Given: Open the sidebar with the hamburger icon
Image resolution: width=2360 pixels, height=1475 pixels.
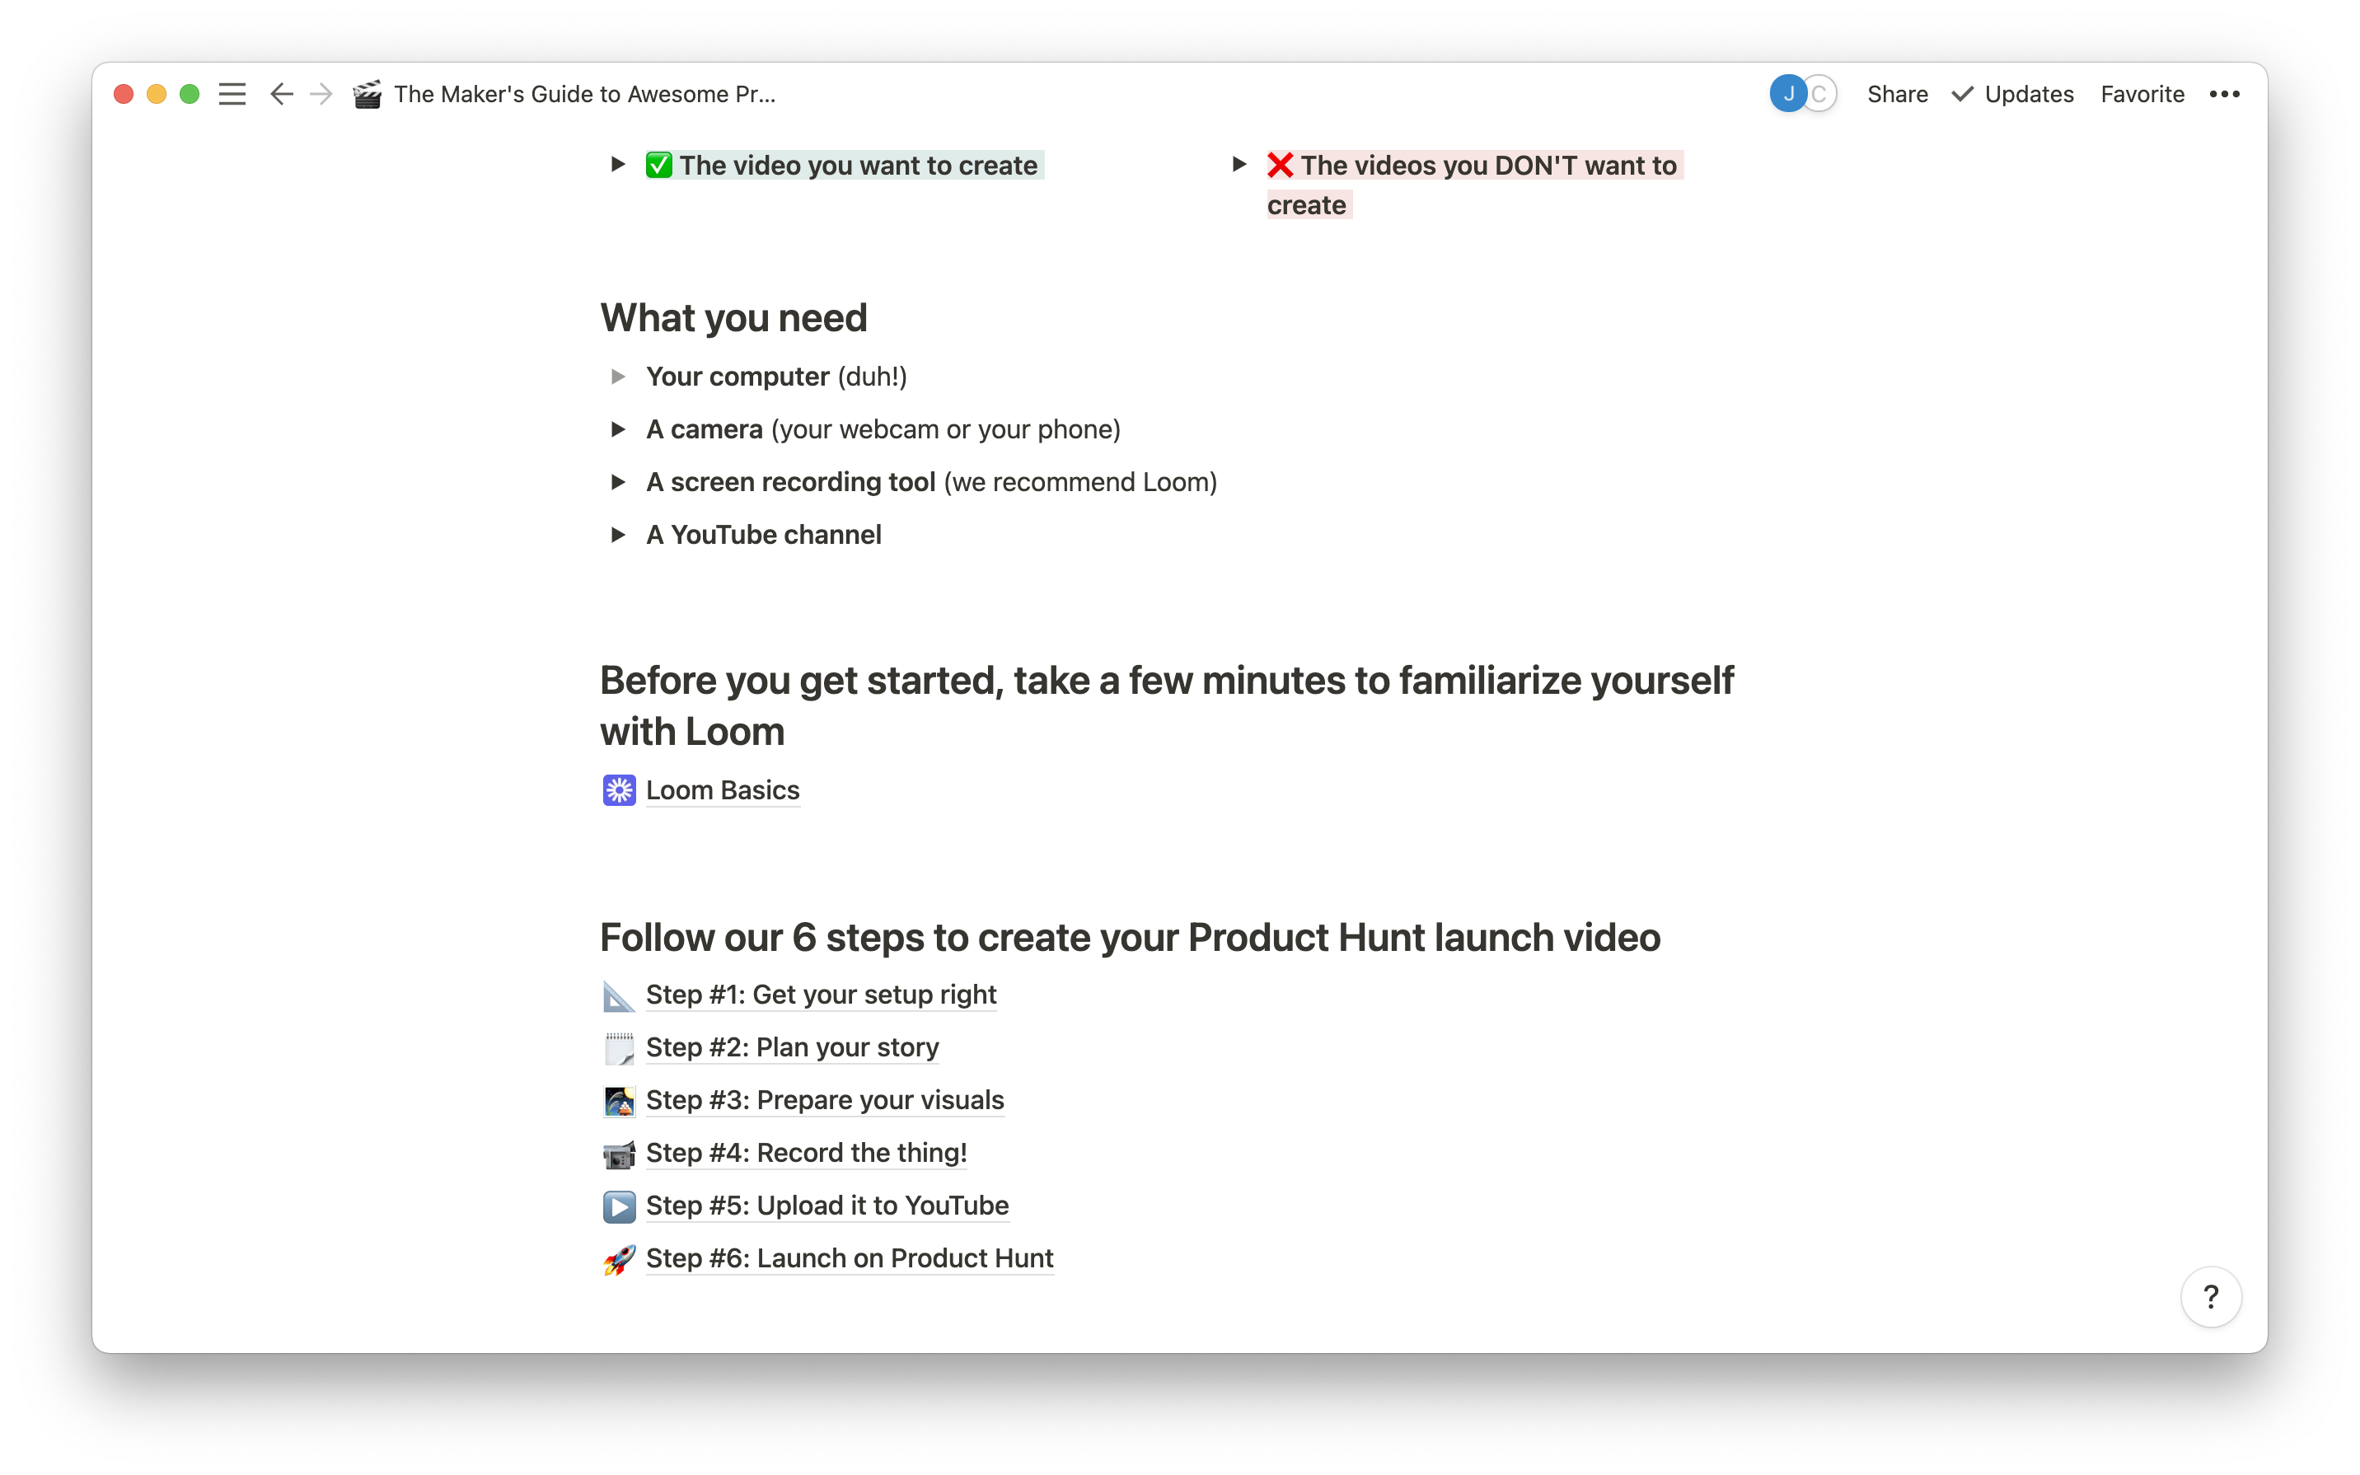Looking at the screenshot, I should pos(232,94).
